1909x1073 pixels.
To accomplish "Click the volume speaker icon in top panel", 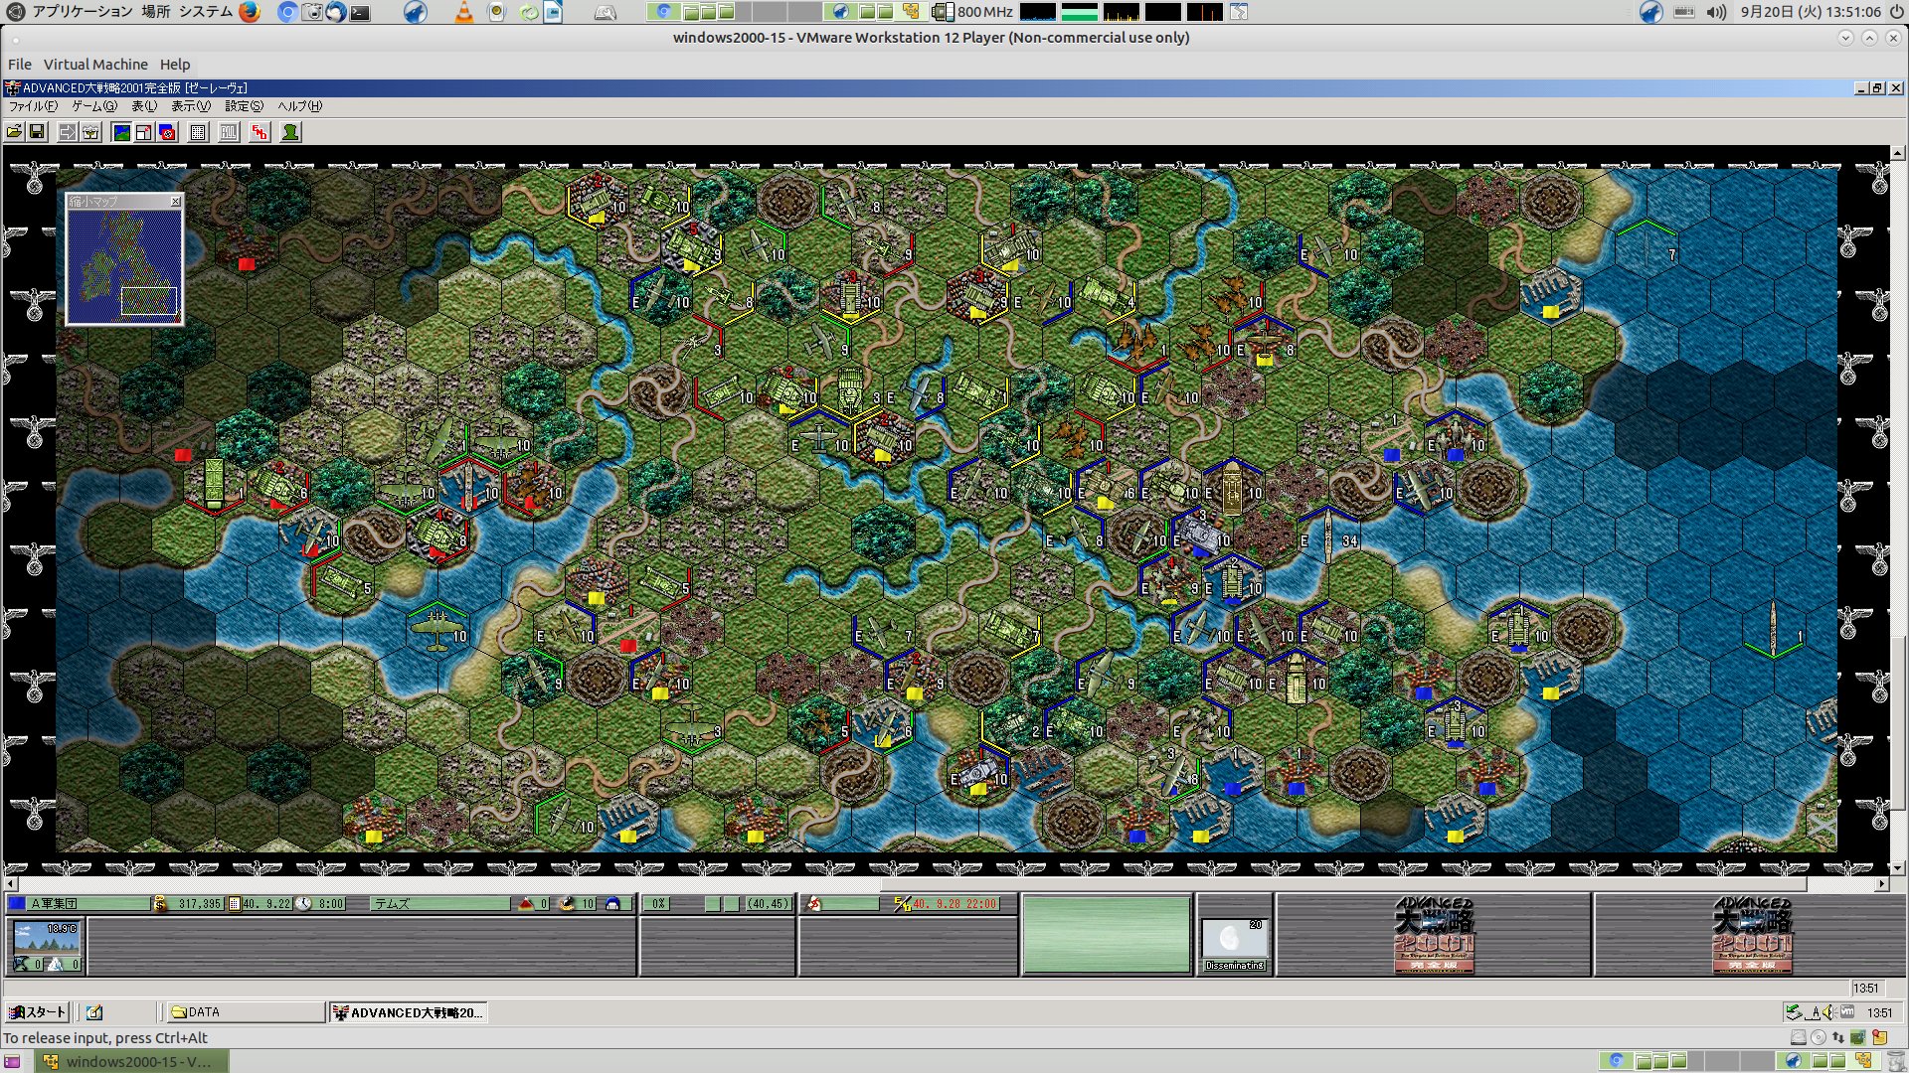I will click(x=1716, y=12).
